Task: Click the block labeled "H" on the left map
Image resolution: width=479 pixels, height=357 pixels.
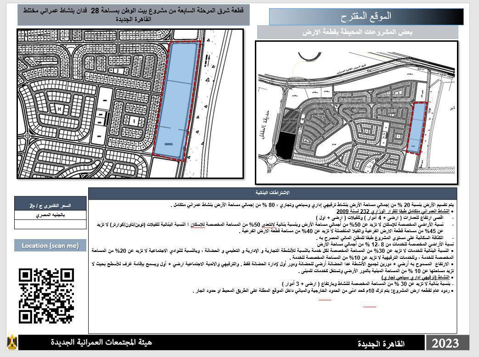Action: (x=59, y=109)
